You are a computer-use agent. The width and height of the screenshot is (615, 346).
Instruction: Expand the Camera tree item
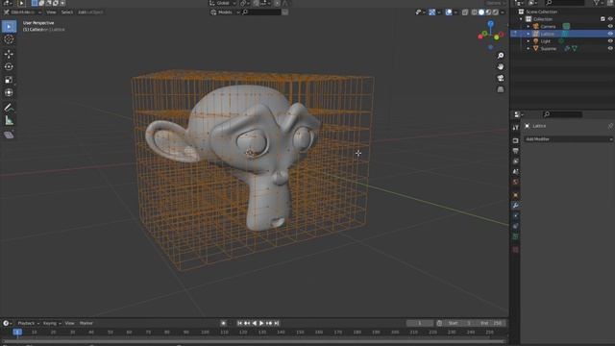(x=529, y=26)
